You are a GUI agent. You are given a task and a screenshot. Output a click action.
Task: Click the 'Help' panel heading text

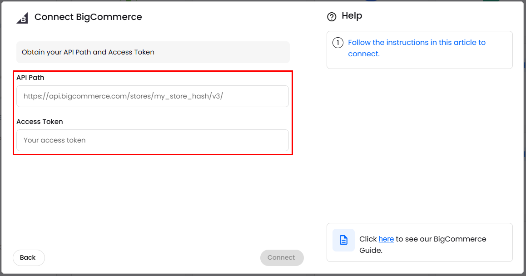[x=352, y=16]
